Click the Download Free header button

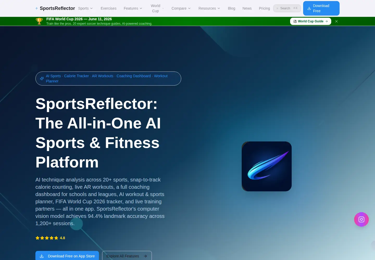[321, 8]
